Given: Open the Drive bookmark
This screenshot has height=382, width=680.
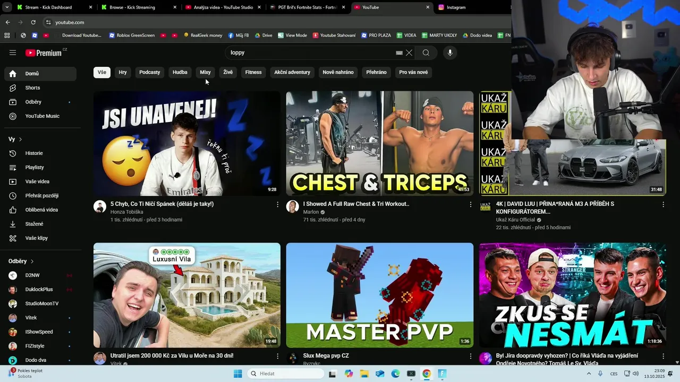Looking at the screenshot, I should click(263, 36).
